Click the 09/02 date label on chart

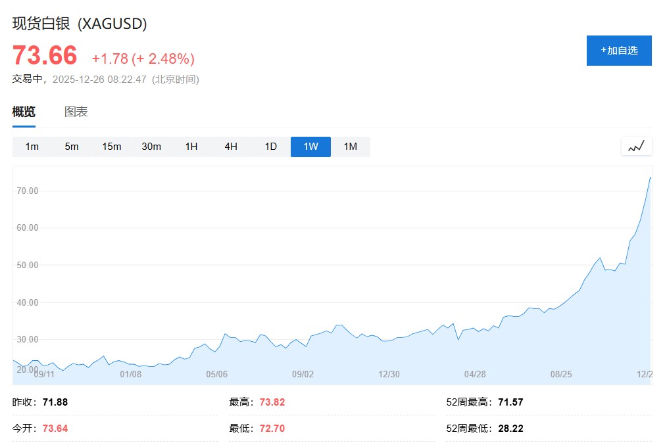click(303, 374)
